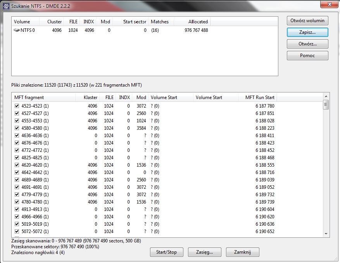Click MFT run start value 6 189 039
The height and width of the screenshot is (263, 340).
coord(265,180)
